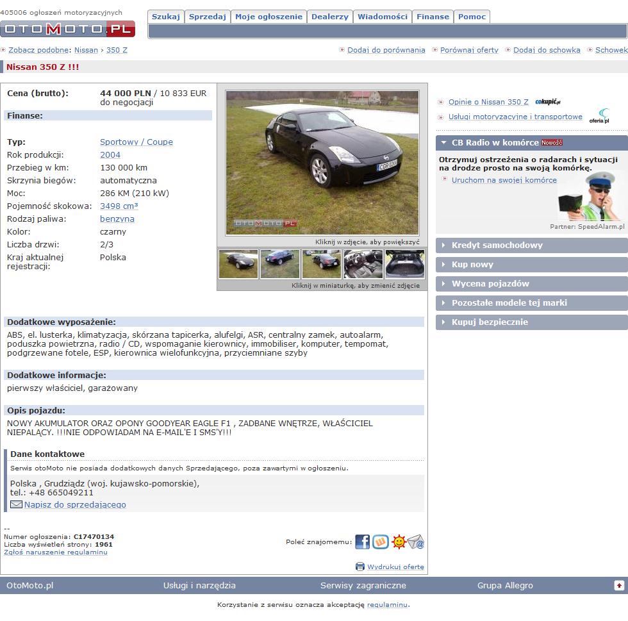
Task: Click the 2004 production year link
Action: click(x=110, y=154)
